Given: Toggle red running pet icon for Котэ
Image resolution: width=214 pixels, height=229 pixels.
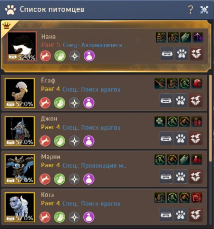Looking at the screenshot, I should pyautogui.click(x=45, y=217).
